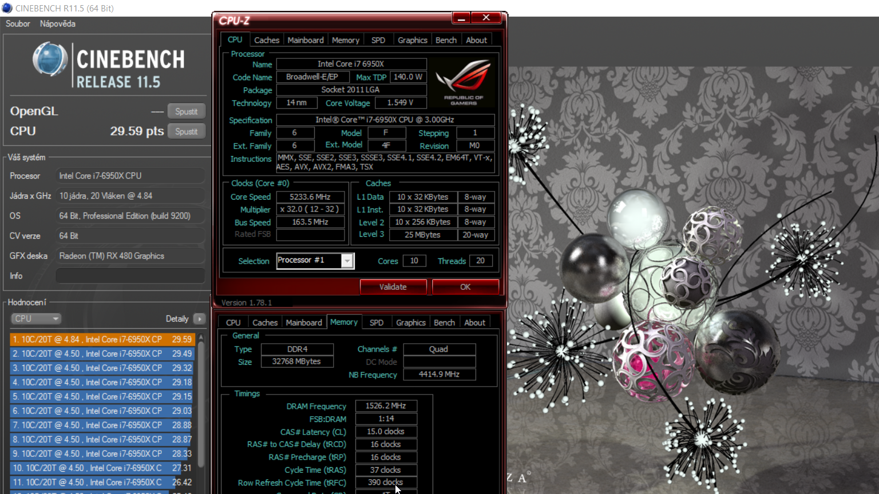Select Graphics tab in lower CPU-Z window
879x494 pixels.
coord(411,322)
